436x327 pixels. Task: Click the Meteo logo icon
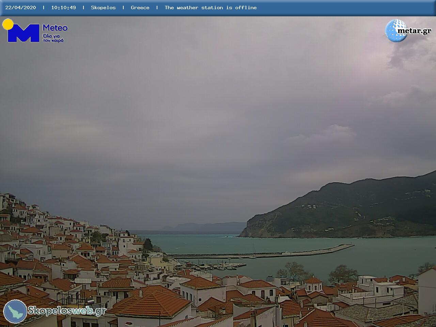(x=21, y=31)
